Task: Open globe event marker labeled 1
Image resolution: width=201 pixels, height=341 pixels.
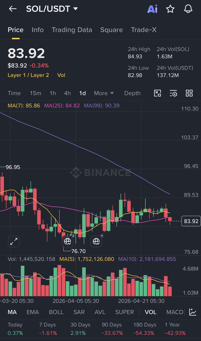Action: [96, 241]
